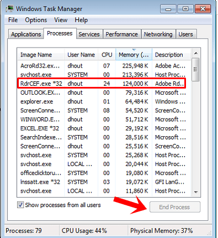Open the File menu
Screen dimensions: 218x238
point(13,20)
